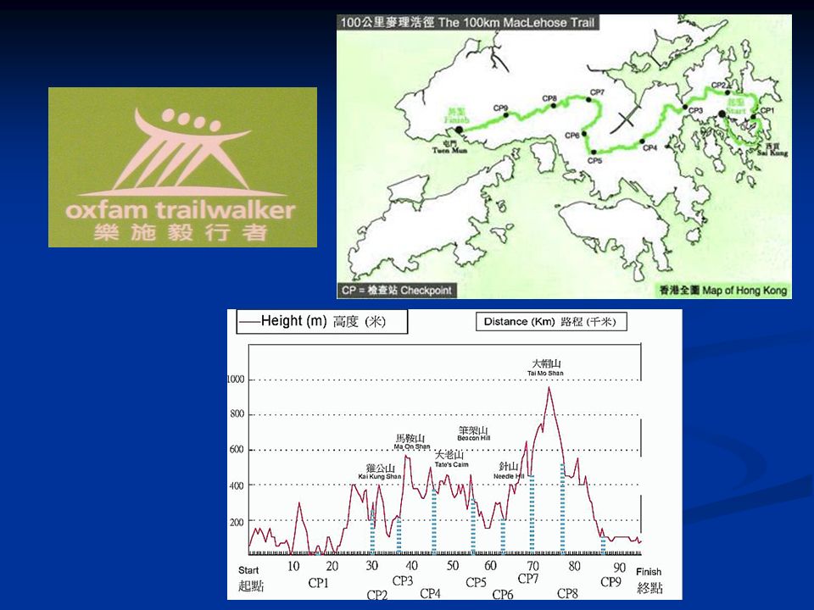This screenshot has width=814, height=610.
Task: Click the 'Finish 終點' label under the chart
Action: pos(650,579)
